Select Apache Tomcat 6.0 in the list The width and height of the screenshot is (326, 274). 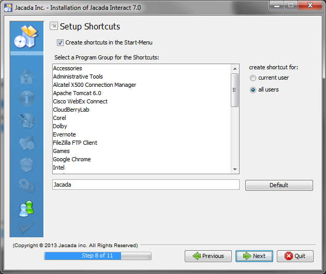coord(142,93)
